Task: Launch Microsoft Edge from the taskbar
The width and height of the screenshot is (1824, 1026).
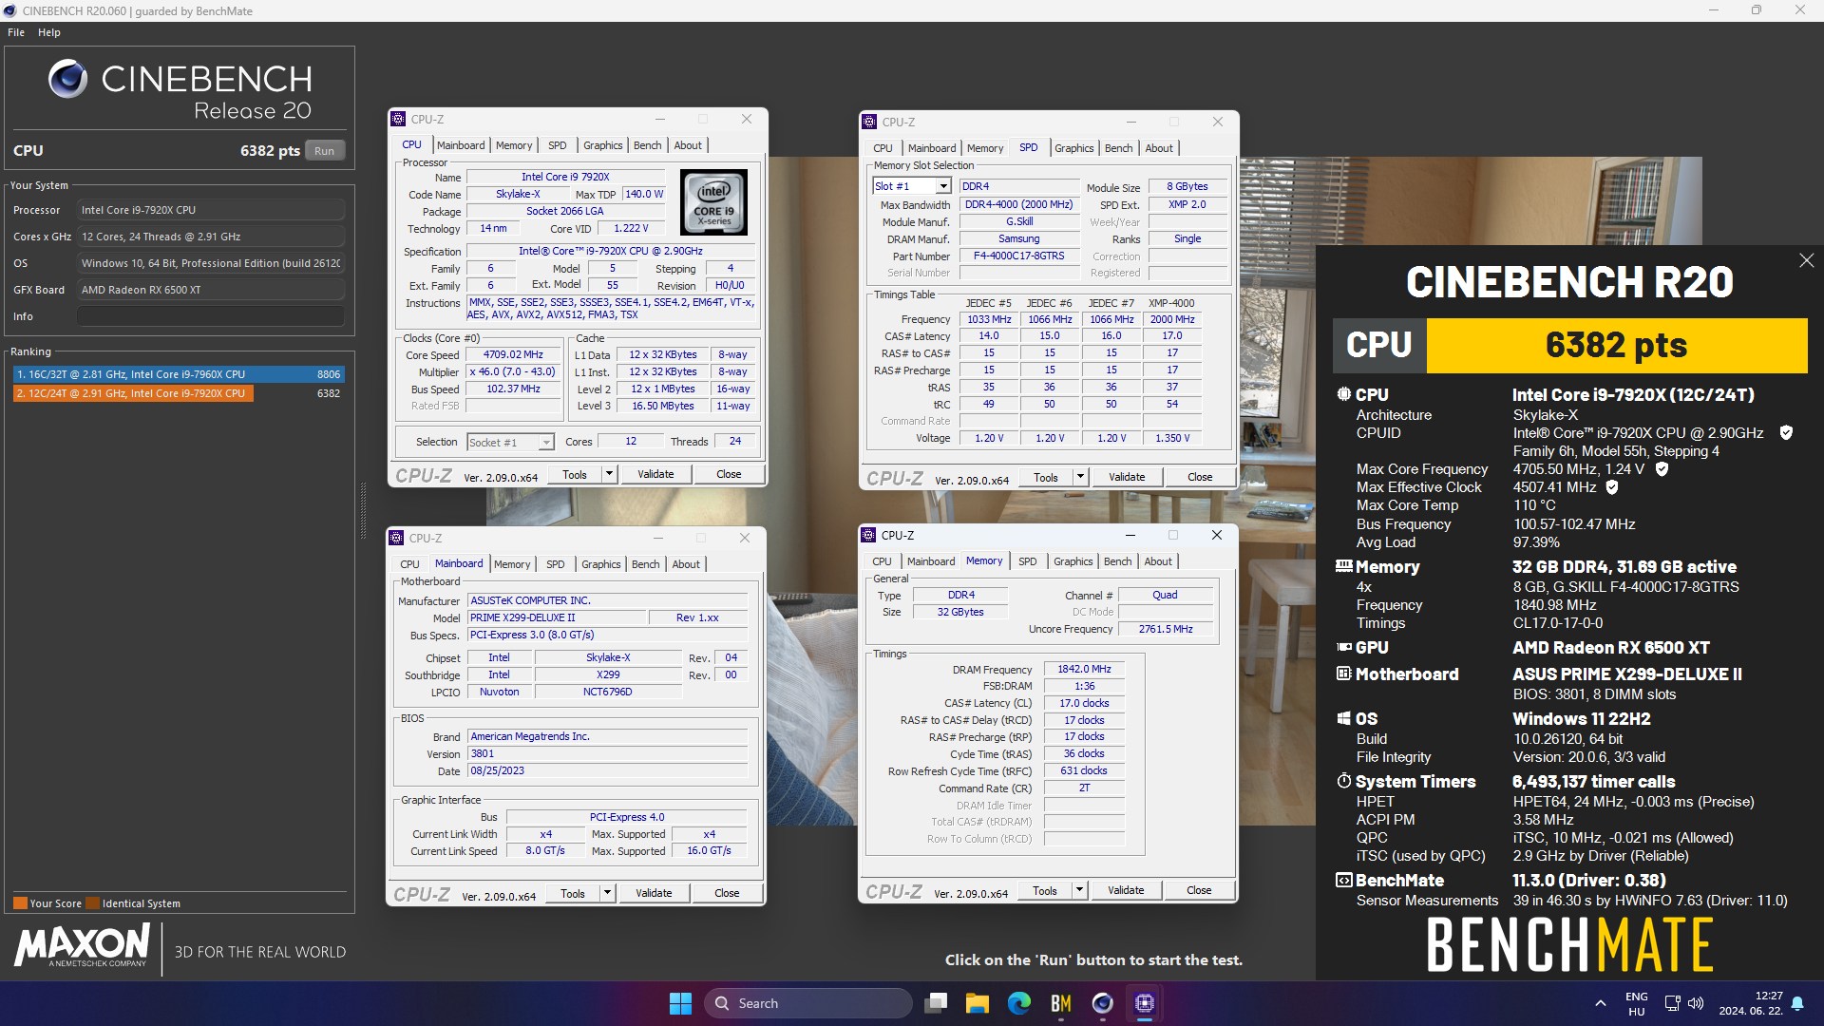Action: 1019,1003
